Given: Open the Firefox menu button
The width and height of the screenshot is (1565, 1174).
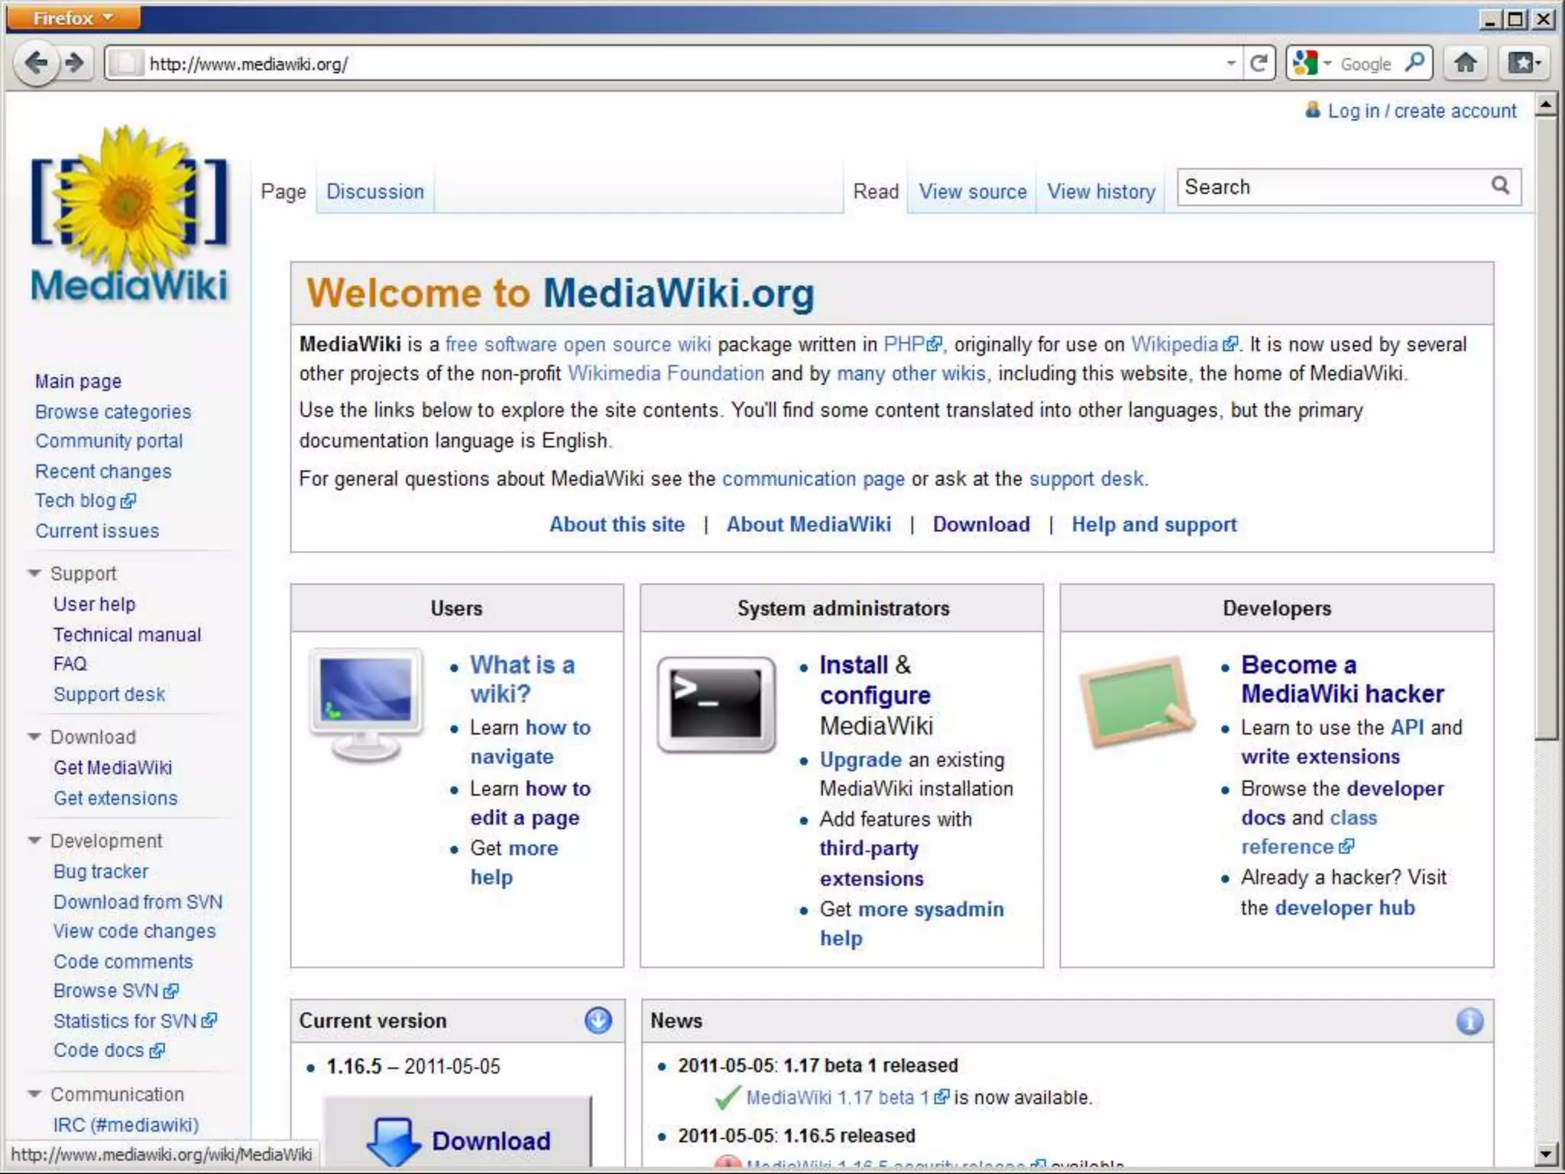Looking at the screenshot, I should click(x=73, y=18).
